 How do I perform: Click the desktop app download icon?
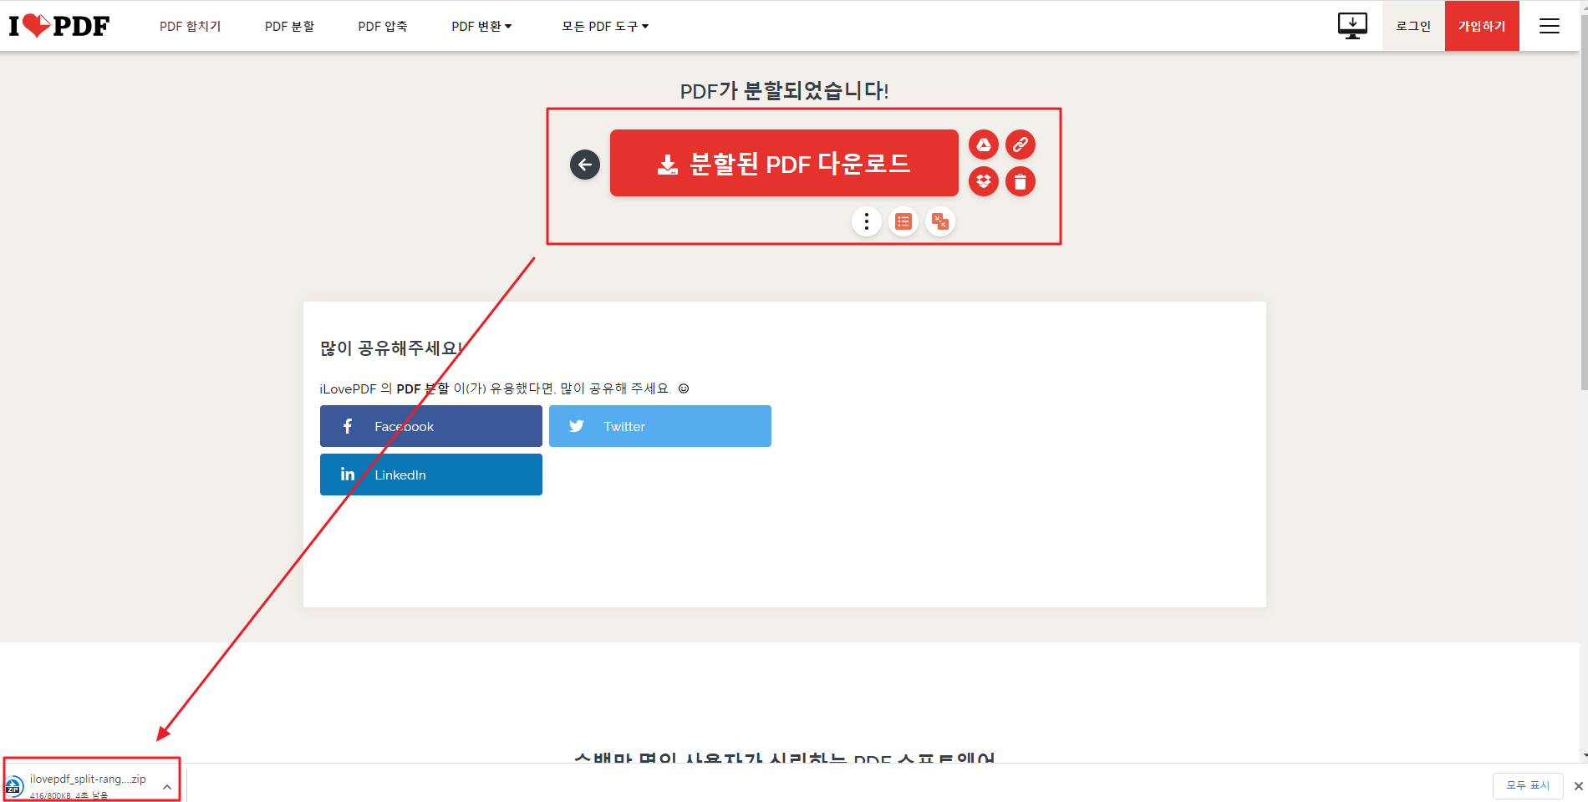coord(1351,25)
